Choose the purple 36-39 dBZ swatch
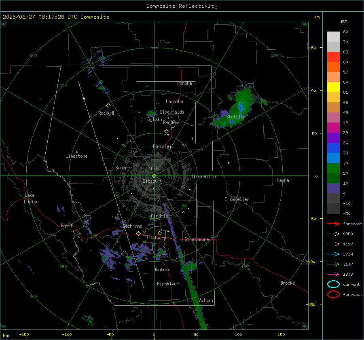Image resolution: width=364 pixels, height=340 pixels. [333, 137]
